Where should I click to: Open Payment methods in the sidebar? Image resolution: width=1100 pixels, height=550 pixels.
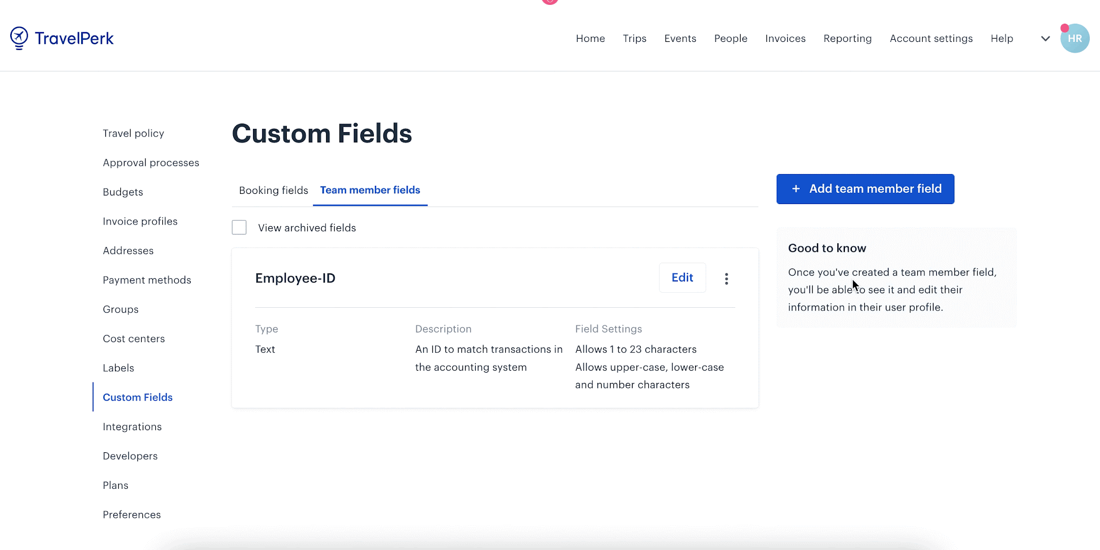pos(147,280)
